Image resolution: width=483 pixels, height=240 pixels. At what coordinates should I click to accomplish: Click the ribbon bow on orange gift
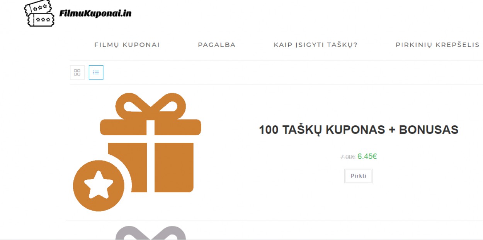click(151, 106)
